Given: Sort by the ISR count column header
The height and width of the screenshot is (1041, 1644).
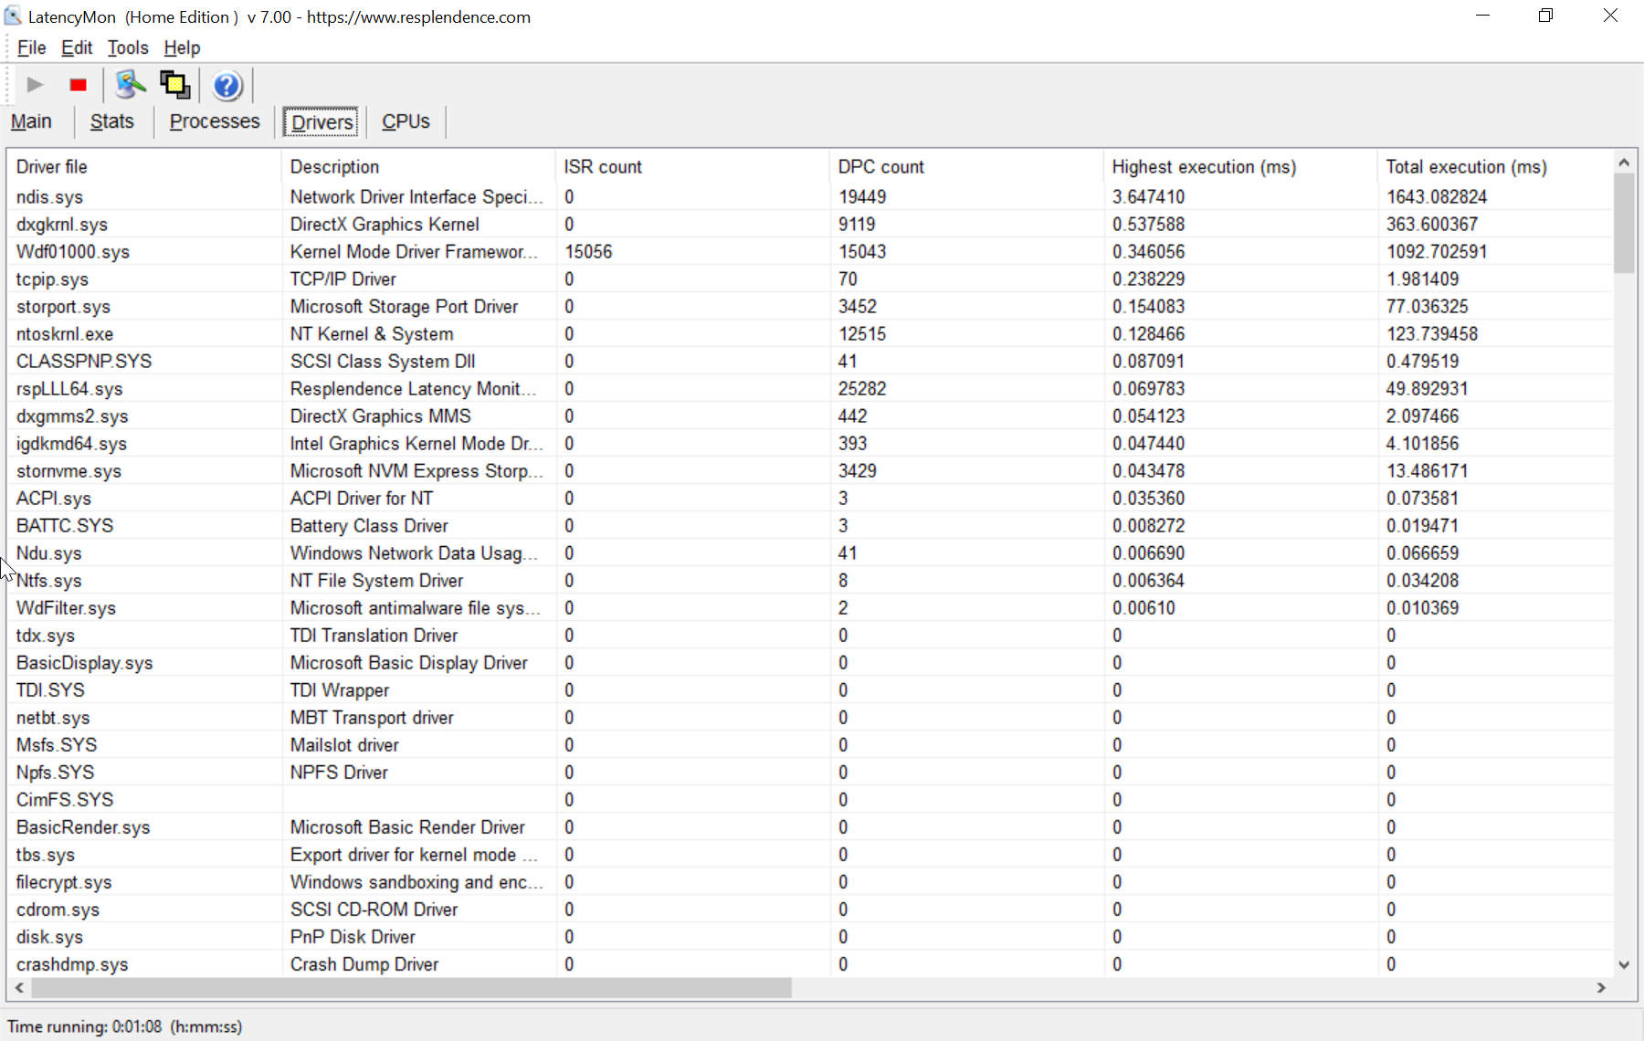Looking at the screenshot, I should (692, 167).
